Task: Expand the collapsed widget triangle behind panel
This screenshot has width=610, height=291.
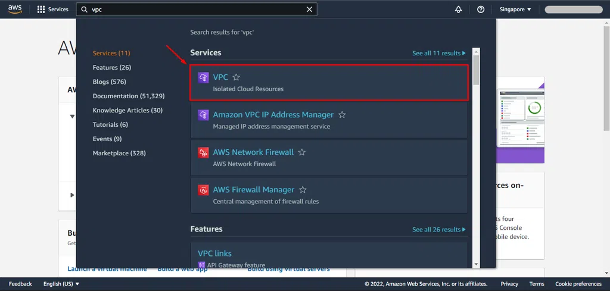Action: 72,195
